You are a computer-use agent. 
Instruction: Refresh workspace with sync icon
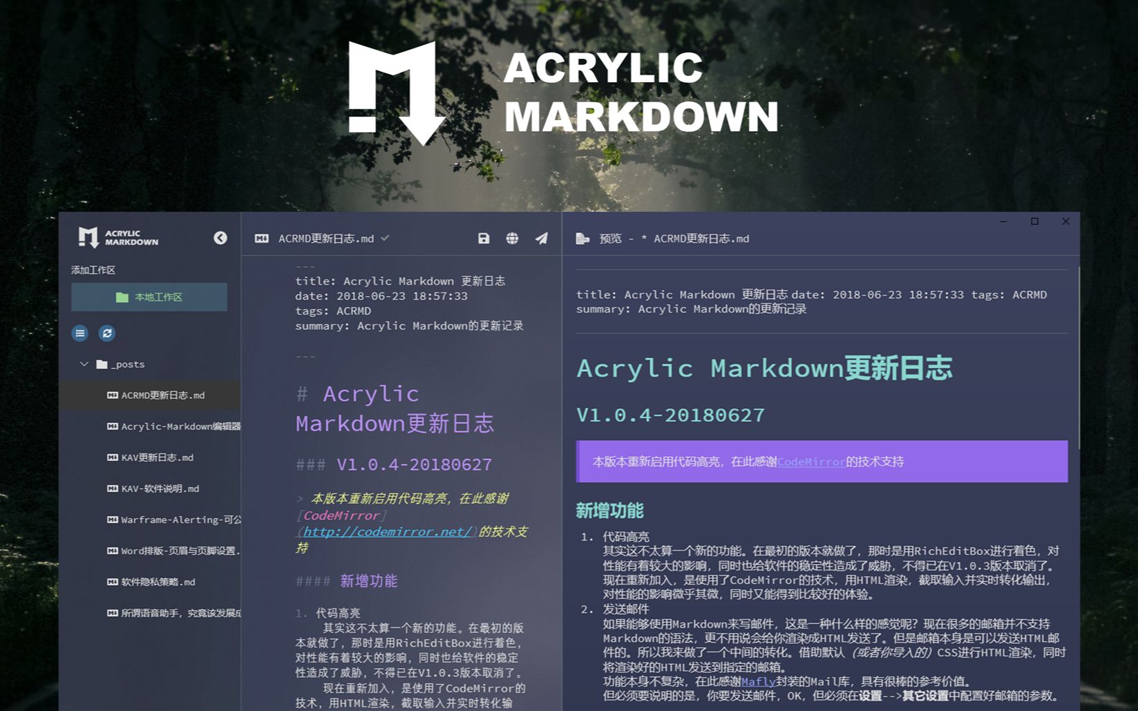pyautogui.click(x=107, y=333)
